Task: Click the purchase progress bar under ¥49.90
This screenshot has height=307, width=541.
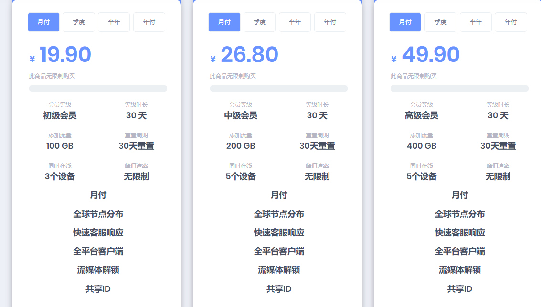Action: coord(459,89)
